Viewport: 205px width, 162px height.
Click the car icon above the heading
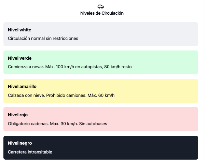pyautogui.click(x=100, y=6)
